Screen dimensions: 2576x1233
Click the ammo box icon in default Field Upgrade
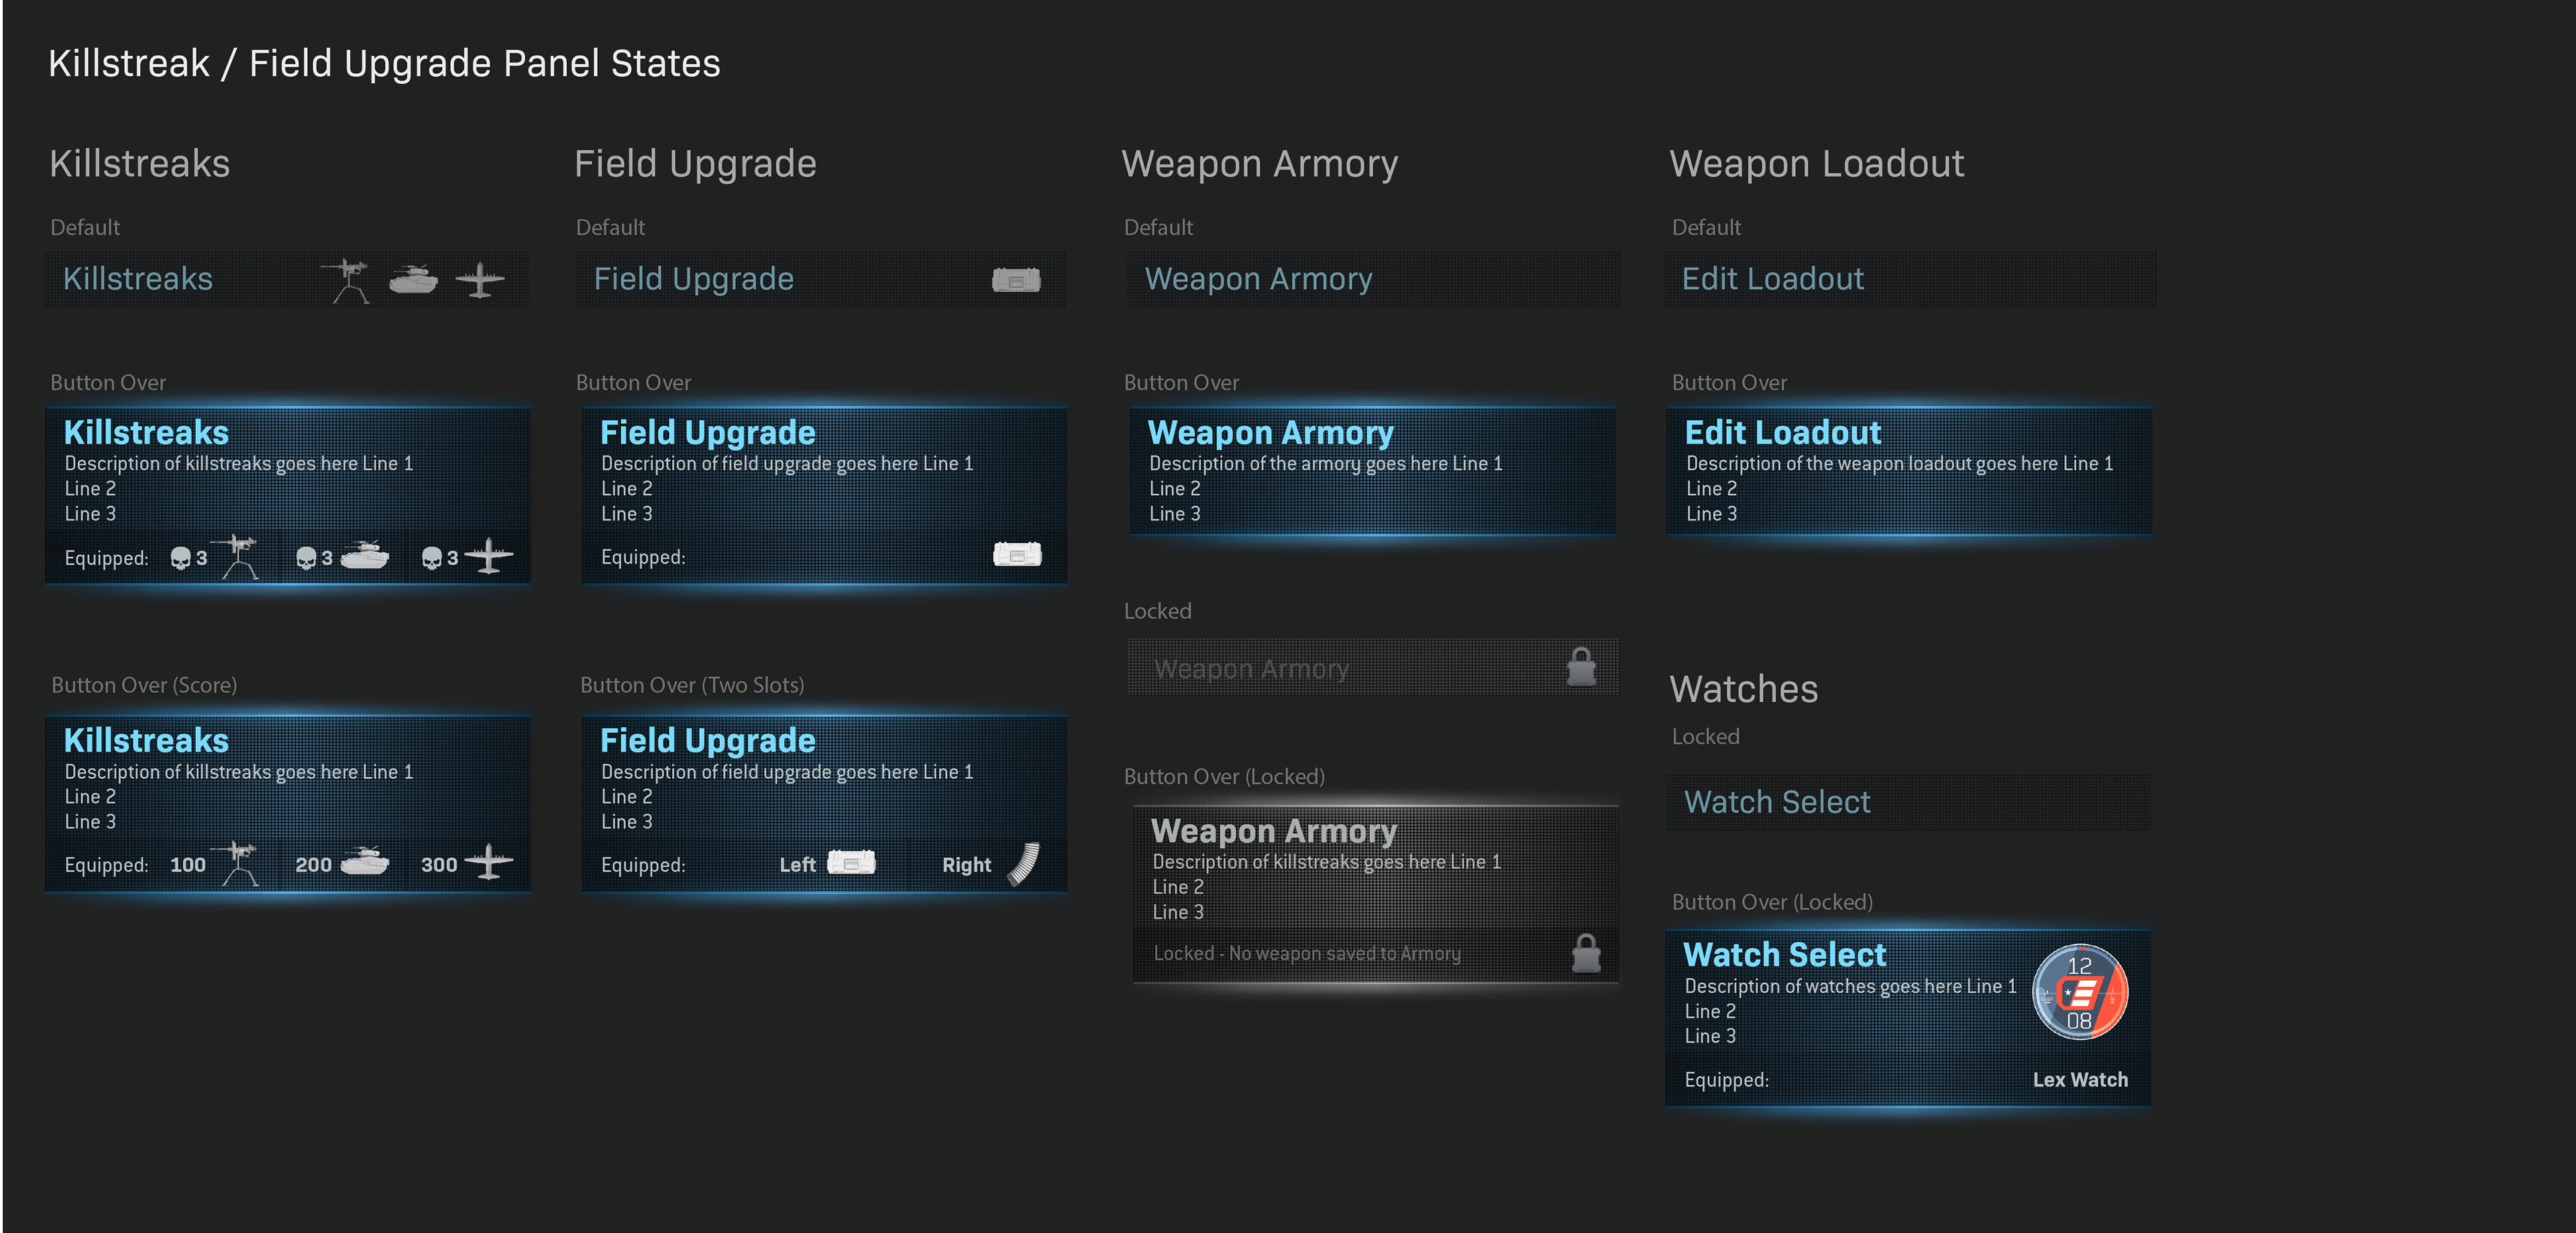(1016, 280)
